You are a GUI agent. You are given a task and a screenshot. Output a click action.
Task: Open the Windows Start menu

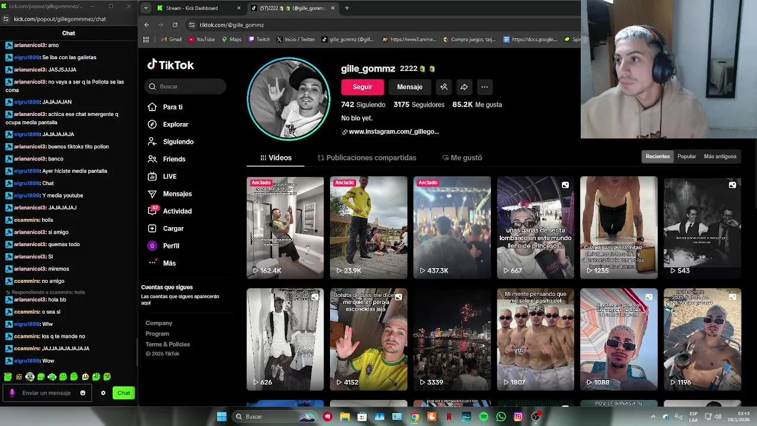pos(222,417)
